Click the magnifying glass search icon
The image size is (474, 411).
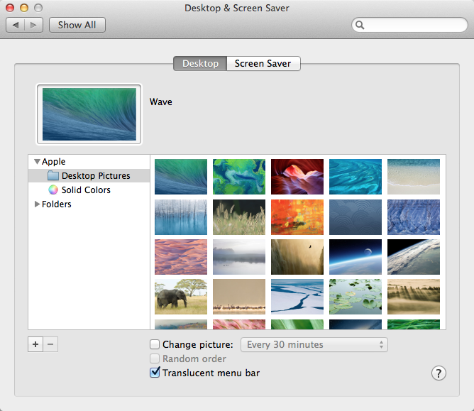coord(360,25)
